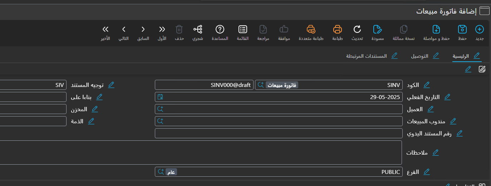This screenshot has width=491, height=186.
Task: Click the طباعة (Print) icon
Action: 338,29
